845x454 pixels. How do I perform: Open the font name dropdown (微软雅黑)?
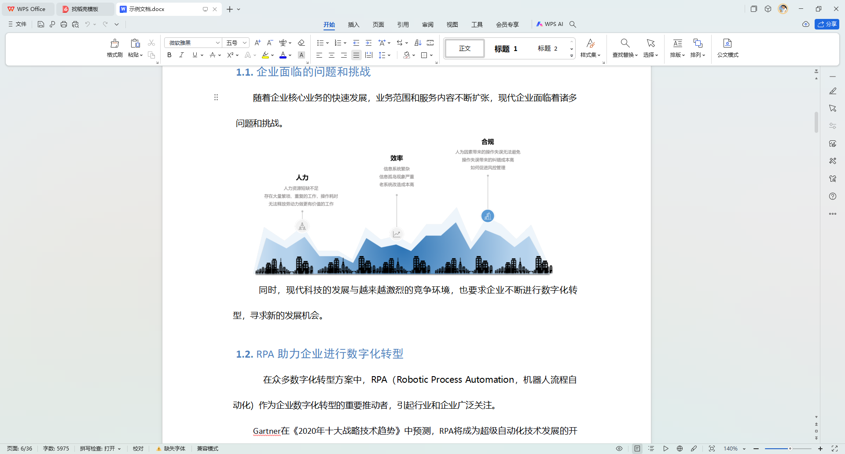(x=217, y=43)
